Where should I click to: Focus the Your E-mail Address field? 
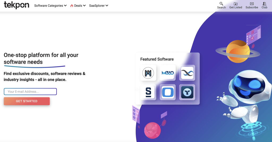pyautogui.click(x=30, y=92)
